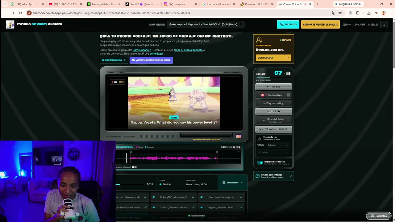Image resolution: width=395 pixels, height=222 pixels.
Task: Advance with the Next clip button
Action: point(273,111)
